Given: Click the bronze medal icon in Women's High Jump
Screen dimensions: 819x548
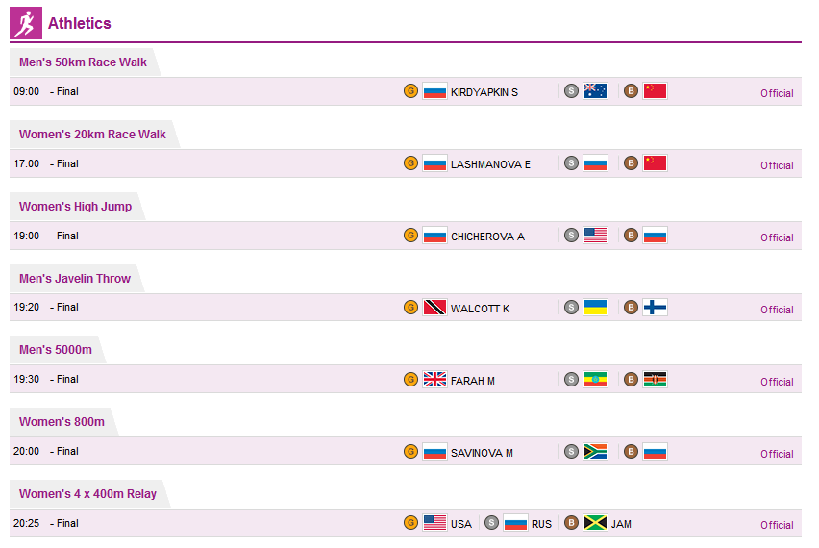Looking at the screenshot, I should click(x=631, y=236).
